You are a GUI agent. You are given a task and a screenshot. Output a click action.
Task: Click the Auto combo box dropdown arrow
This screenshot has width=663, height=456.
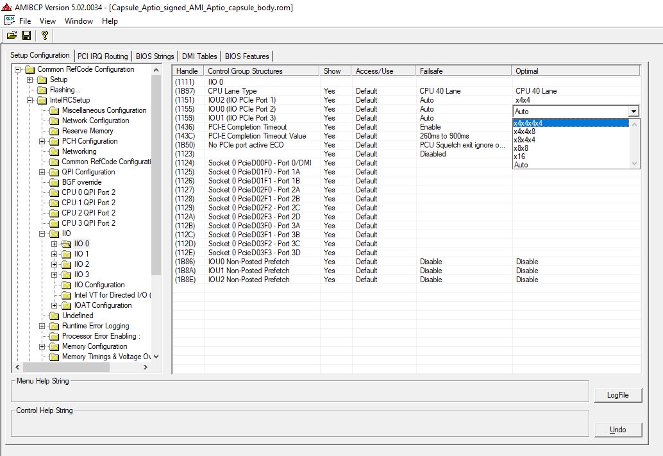(634, 112)
